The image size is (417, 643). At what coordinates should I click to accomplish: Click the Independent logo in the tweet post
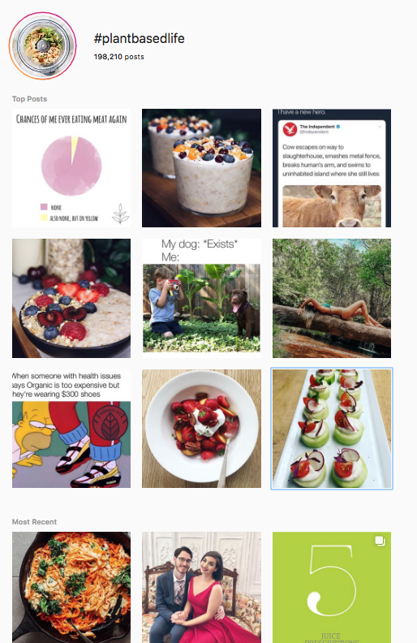click(290, 130)
